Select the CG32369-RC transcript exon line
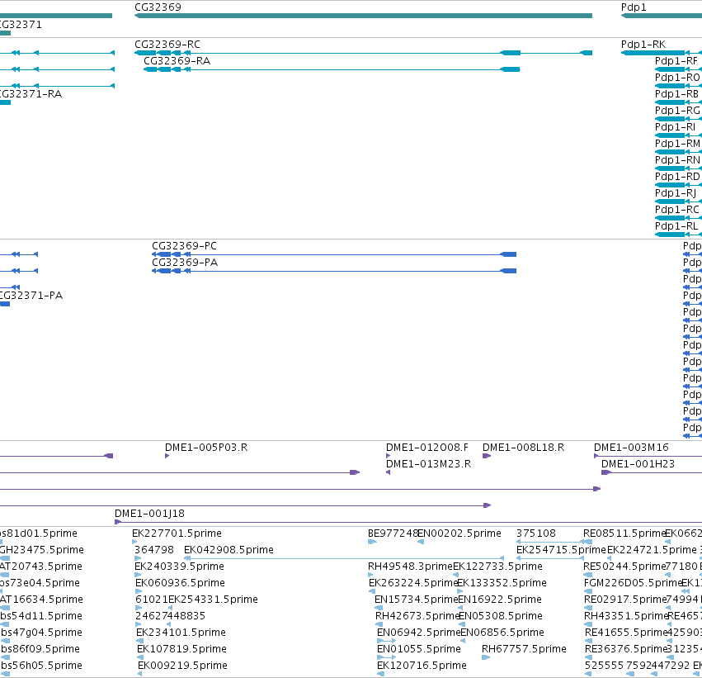 (x=363, y=53)
